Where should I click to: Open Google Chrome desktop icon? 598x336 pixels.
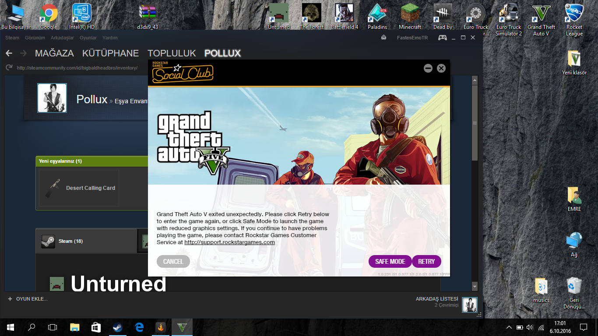49,16
